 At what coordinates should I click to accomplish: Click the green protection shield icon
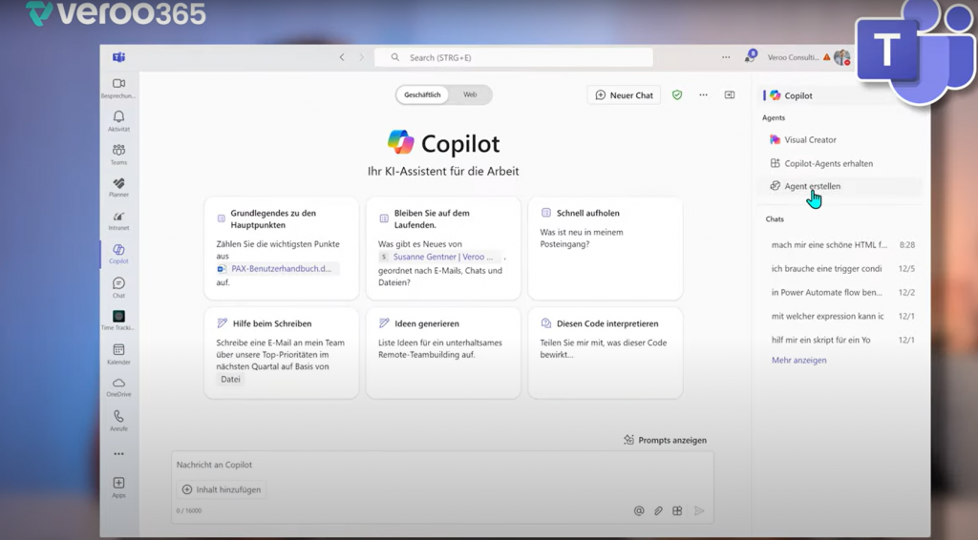pyautogui.click(x=677, y=94)
